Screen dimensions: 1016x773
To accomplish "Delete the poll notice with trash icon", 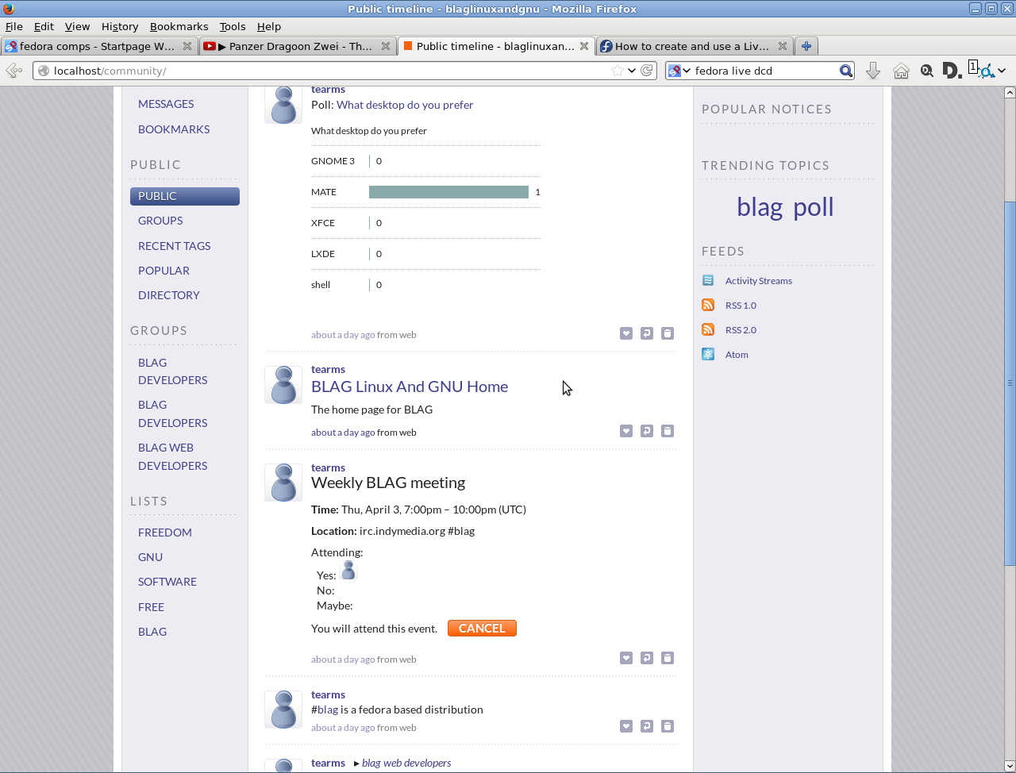I will point(668,333).
